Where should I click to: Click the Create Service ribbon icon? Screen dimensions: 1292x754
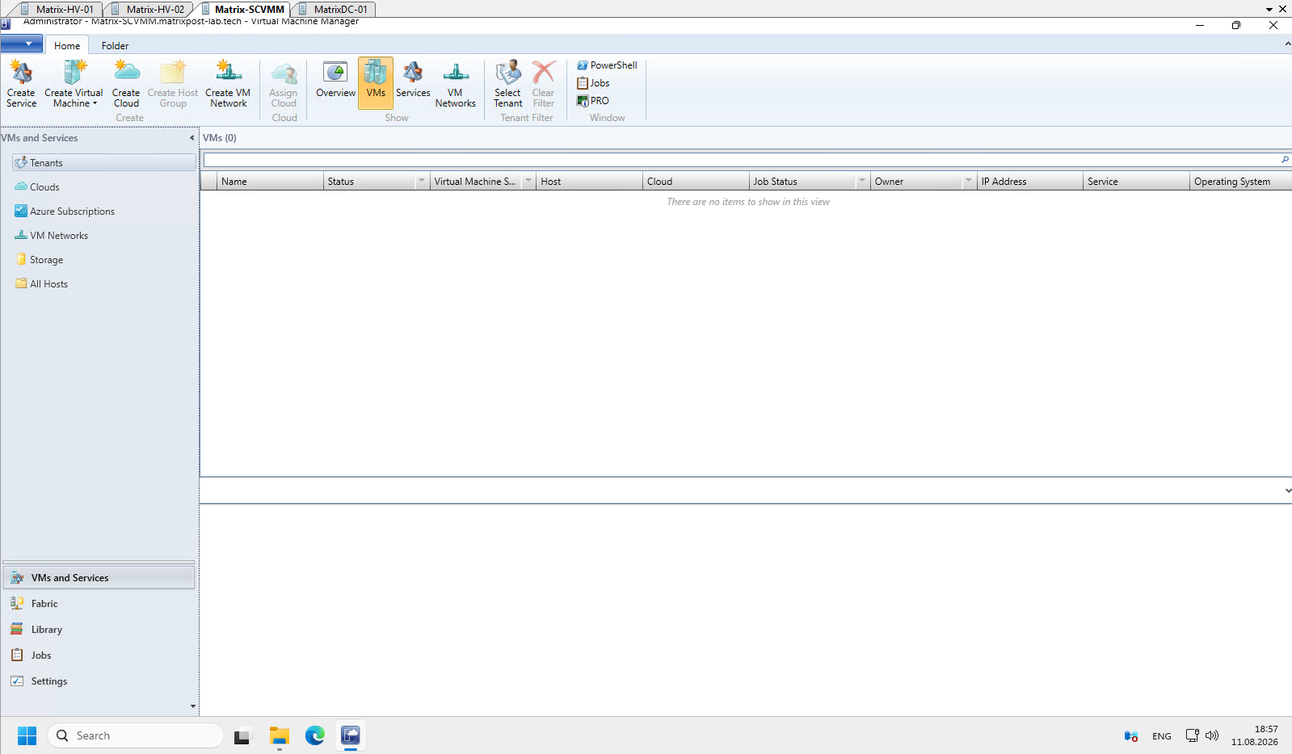22,83
